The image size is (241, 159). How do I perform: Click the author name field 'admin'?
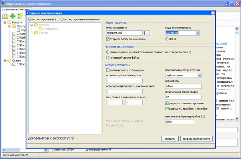tap(183, 86)
